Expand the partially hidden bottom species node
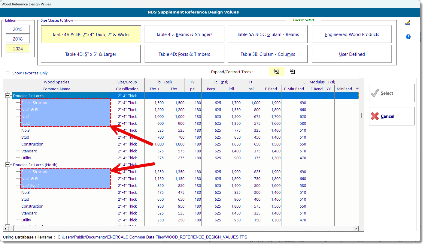This screenshot has width=425, height=246. (8, 226)
